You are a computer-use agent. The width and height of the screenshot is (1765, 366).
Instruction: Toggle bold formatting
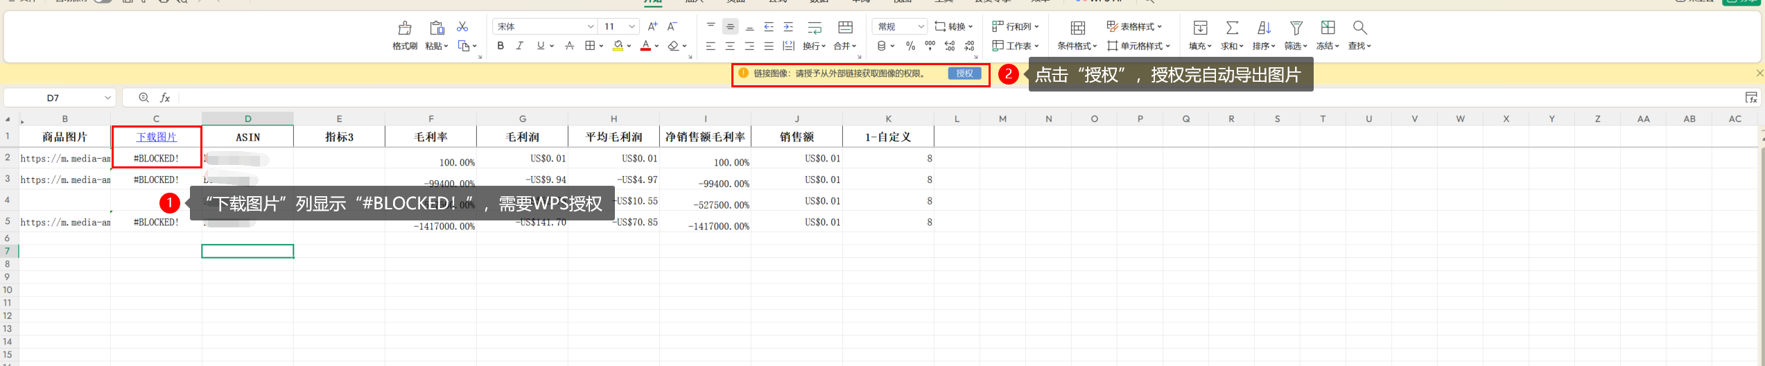click(501, 46)
